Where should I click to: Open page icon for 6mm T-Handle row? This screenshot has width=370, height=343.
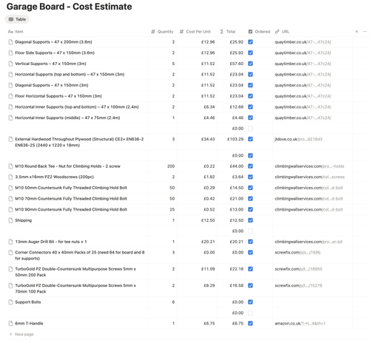pyautogui.click(x=10, y=324)
